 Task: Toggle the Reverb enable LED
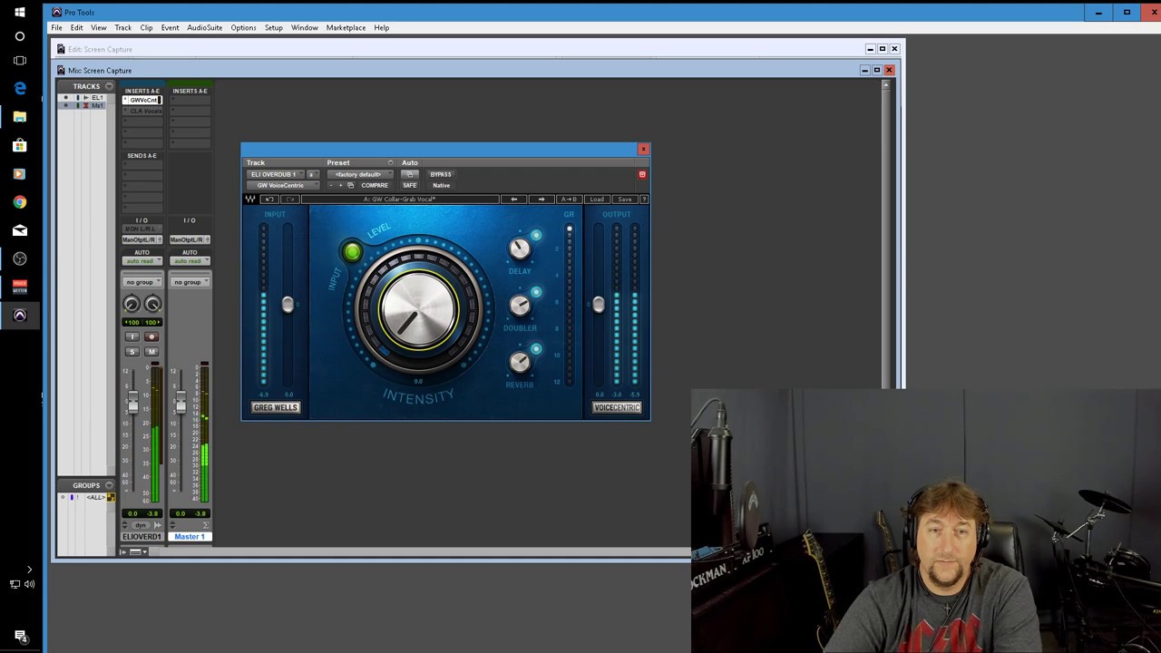(x=536, y=349)
